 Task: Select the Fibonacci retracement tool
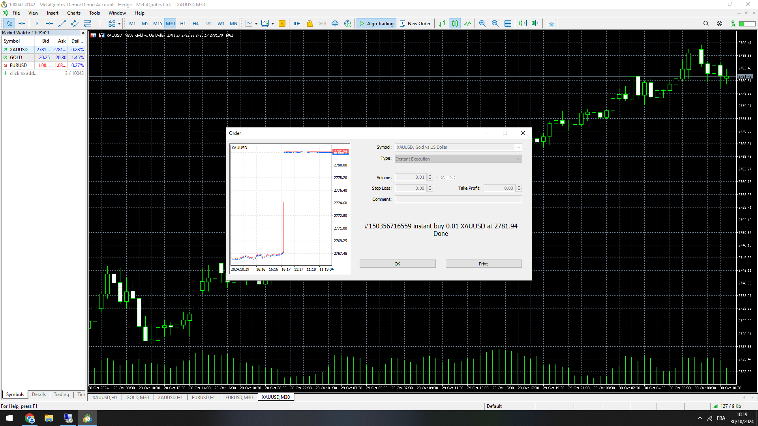[87, 24]
